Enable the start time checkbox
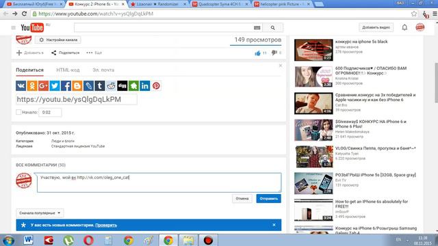This screenshot has width=438, height=246. pos(18,112)
